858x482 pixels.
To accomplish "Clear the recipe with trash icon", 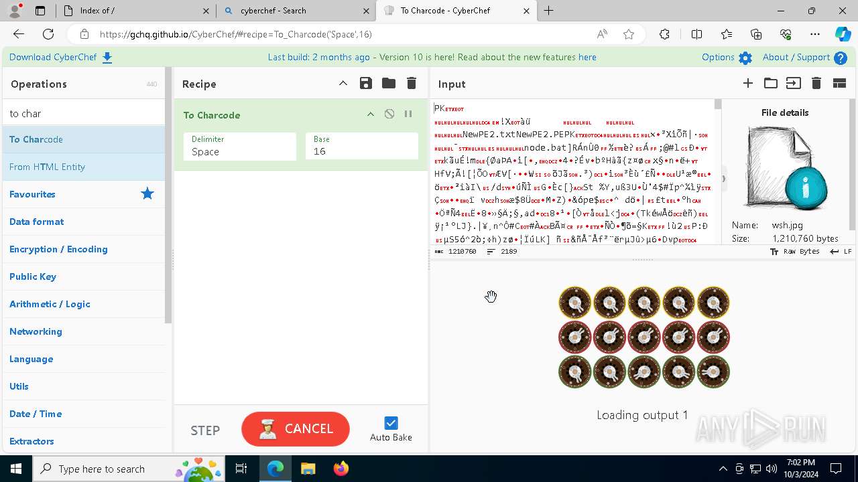I will tap(412, 84).
